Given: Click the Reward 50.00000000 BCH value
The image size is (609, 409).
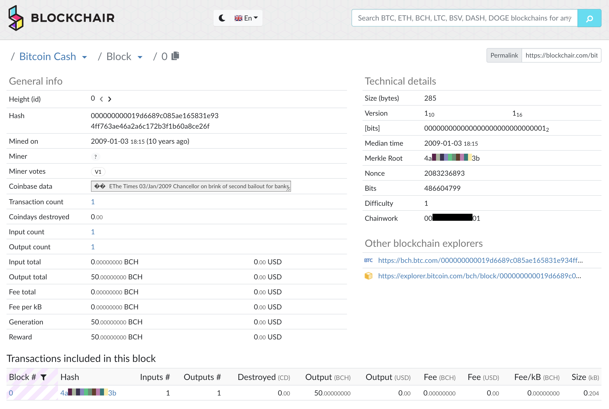Looking at the screenshot, I should click(x=116, y=337).
